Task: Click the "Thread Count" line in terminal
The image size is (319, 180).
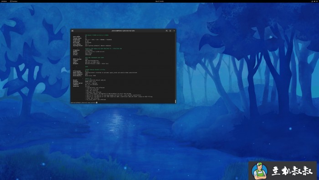Action: (80, 38)
